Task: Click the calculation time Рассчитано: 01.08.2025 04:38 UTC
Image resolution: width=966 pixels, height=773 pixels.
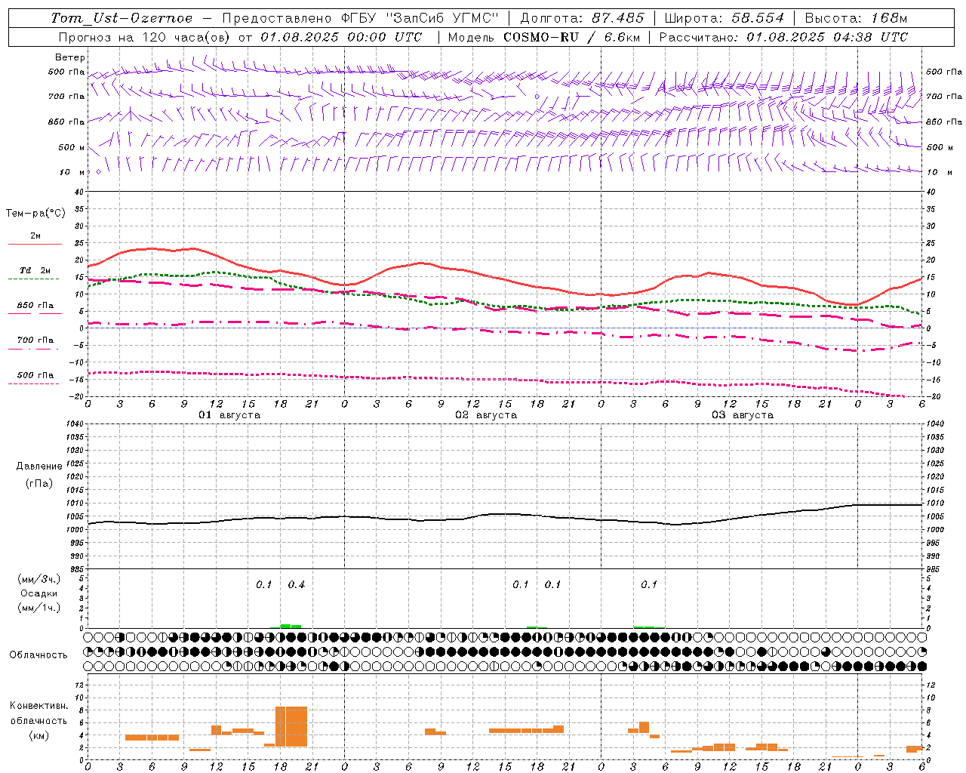Action: tap(783, 37)
